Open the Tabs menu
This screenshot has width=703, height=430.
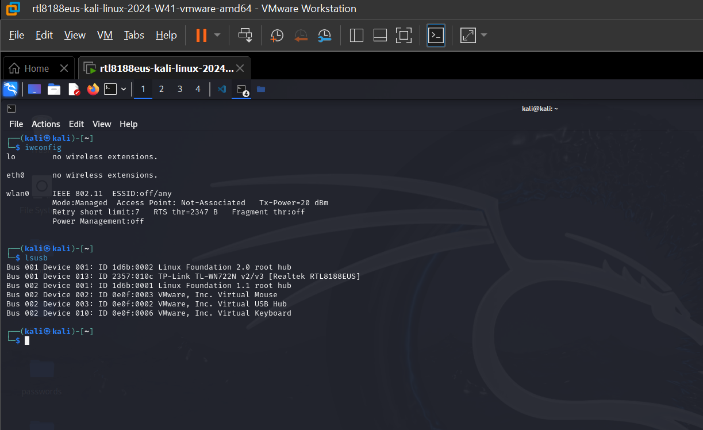pyautogui.click(x=134, y=35)
